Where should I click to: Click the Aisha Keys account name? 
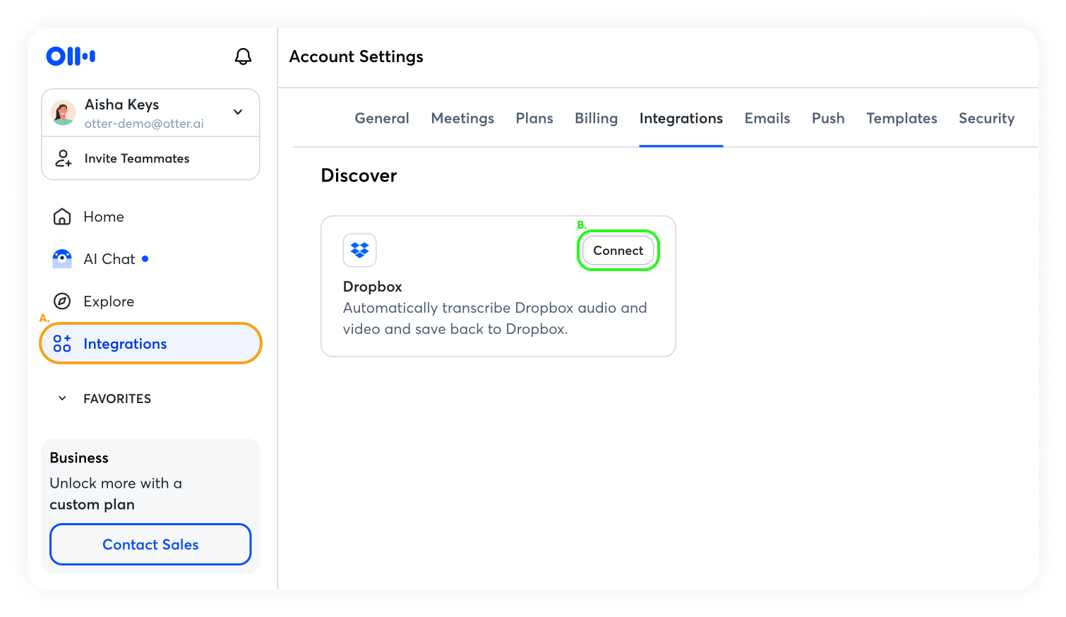[x=121, y=104]
